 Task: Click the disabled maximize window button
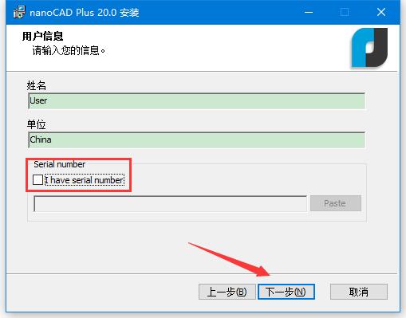coord(345,12)
